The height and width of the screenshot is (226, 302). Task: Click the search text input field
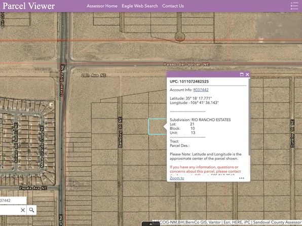tap(10, 210)
